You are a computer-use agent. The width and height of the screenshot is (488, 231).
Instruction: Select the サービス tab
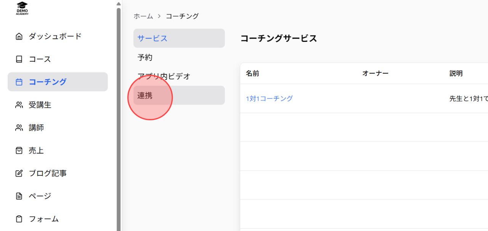(179, 38)
